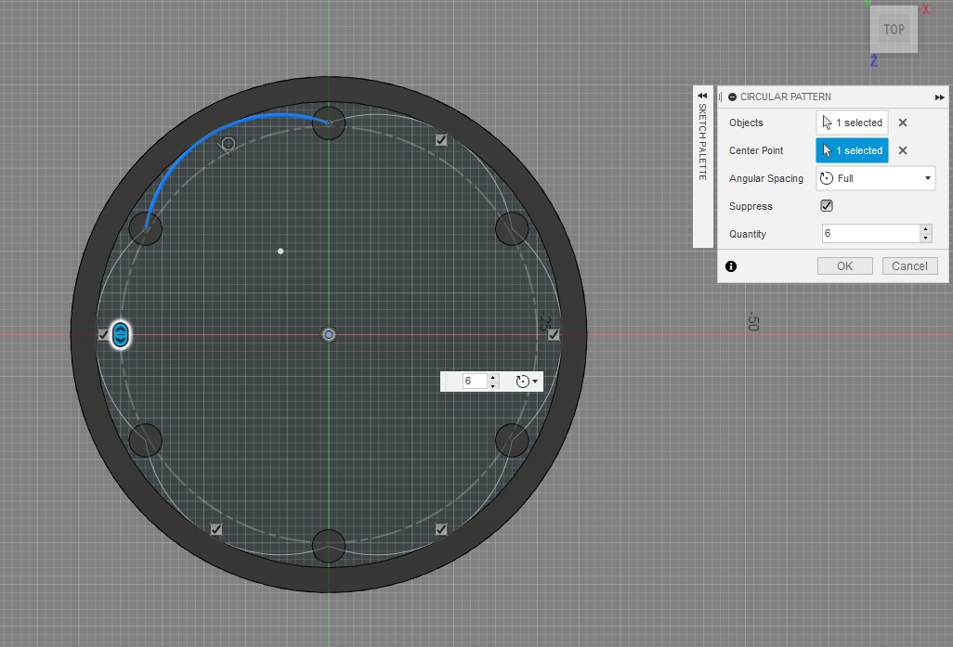Click the double-arrow icon in dialog title bar
Screen dimensions: 953x647
point(940,97)
